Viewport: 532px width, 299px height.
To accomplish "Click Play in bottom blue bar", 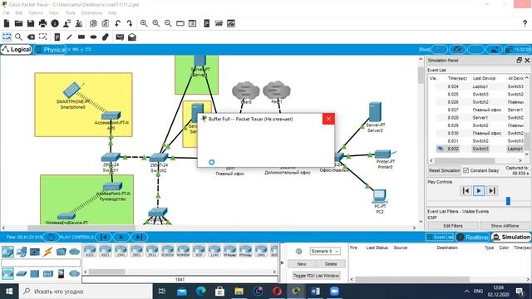I will 121,237.
